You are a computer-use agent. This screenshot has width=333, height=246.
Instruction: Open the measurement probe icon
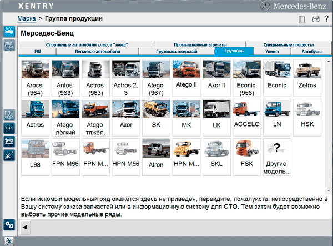[9, 155]
